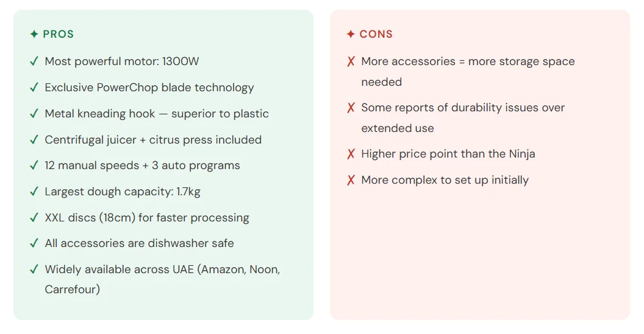Click the sparkle icon beside PROS heading
644x334 pixels.
click(34, 35)
